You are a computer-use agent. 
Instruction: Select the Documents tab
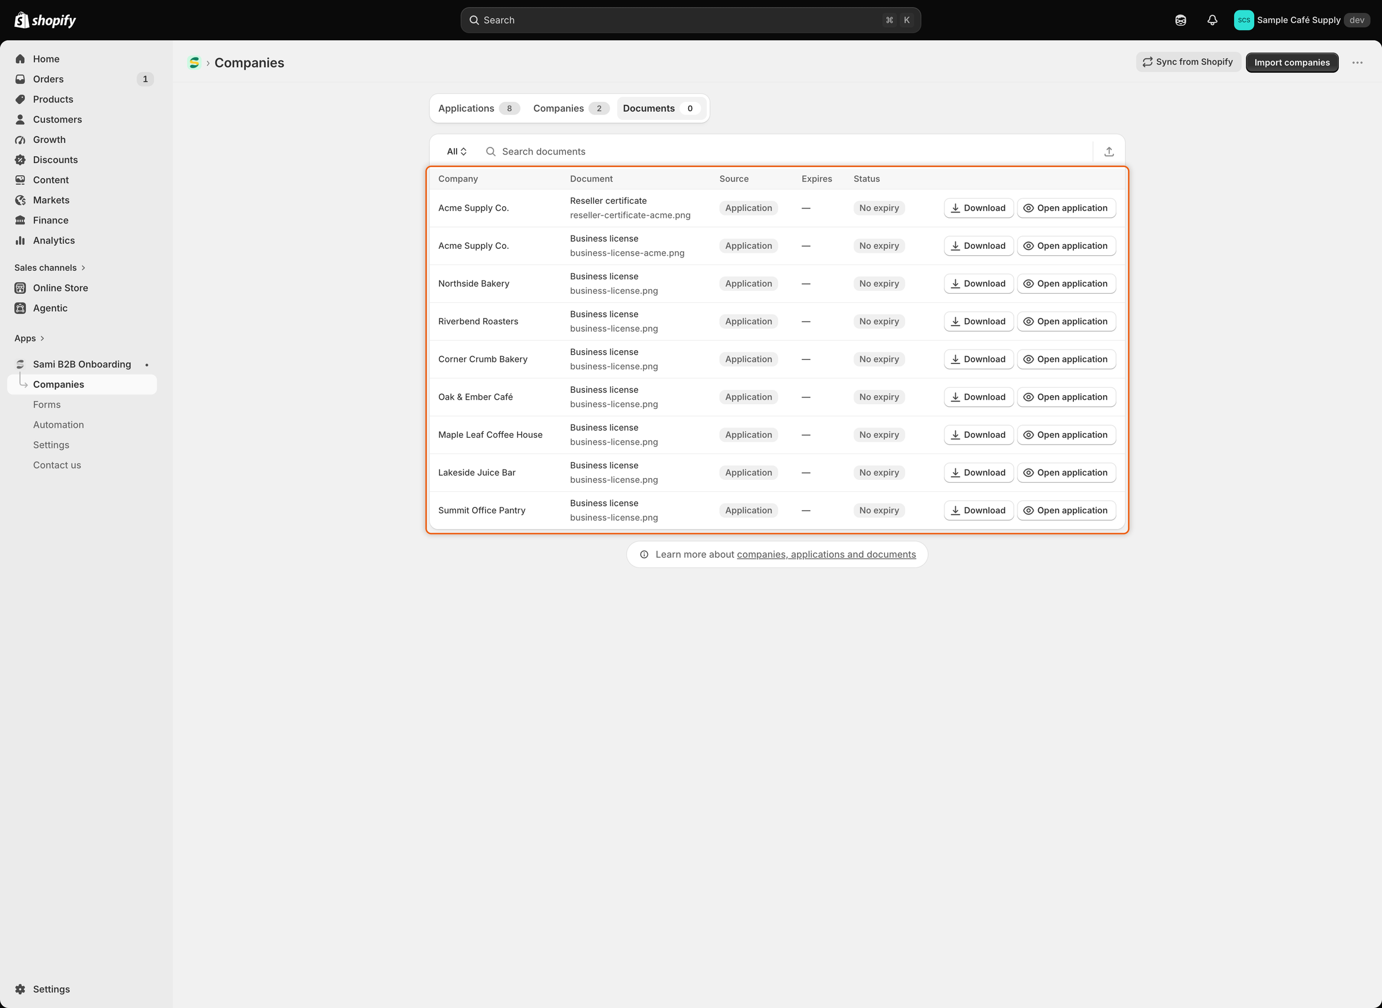[x=661, y=108]
